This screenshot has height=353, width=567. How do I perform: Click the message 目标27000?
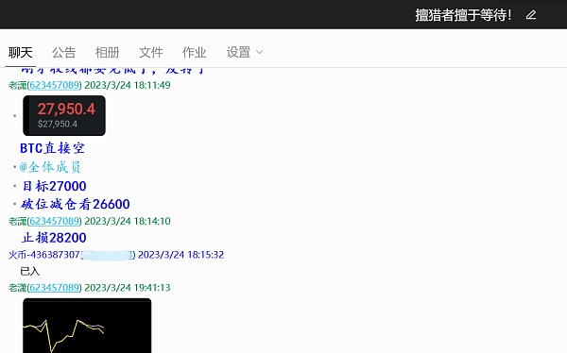pyautogui.click(x=54, y=186)
